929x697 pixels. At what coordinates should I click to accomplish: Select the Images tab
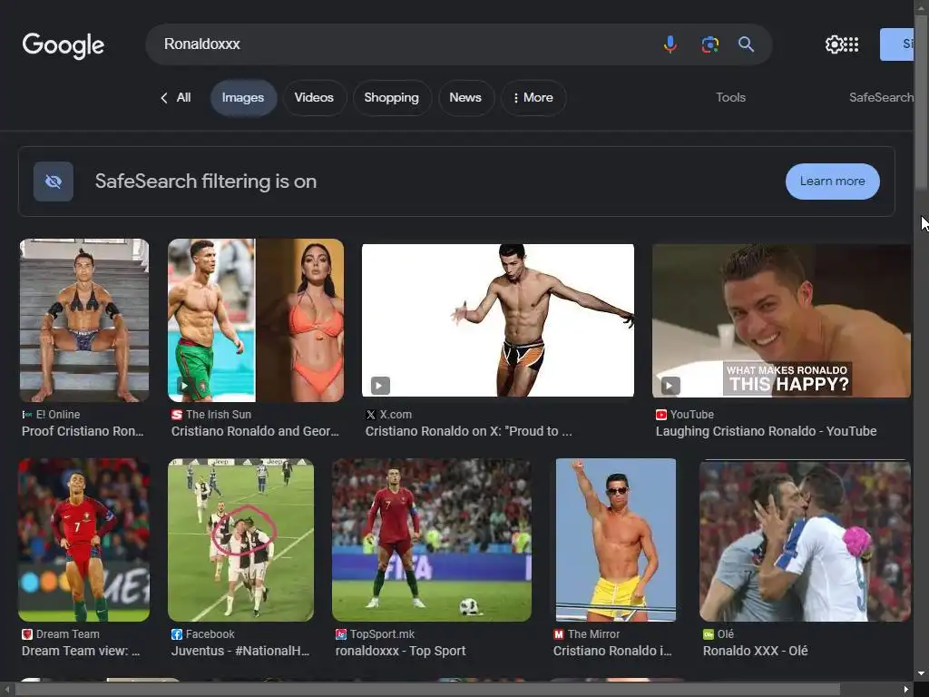point(243,98)
